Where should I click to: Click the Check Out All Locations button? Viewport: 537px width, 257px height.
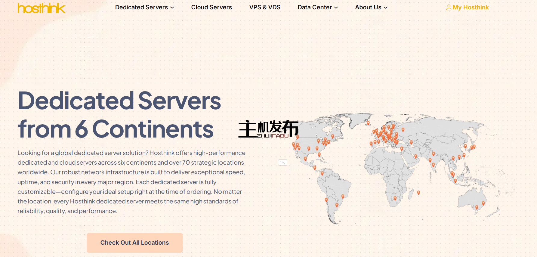coord(134,243)
